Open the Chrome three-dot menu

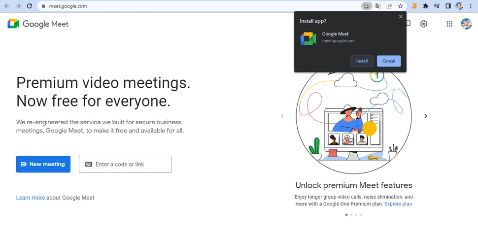tap(471, 6)
